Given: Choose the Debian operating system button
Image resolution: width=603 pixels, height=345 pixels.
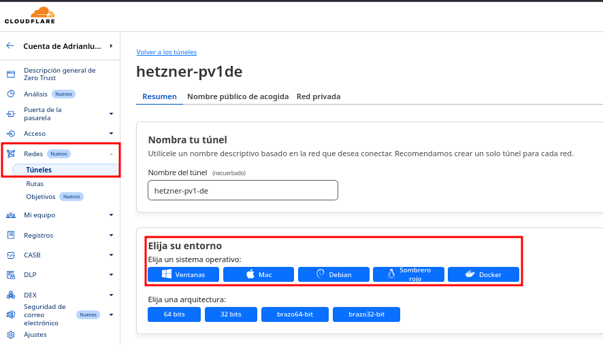Looking at the screenshot, I should (333, 274).
